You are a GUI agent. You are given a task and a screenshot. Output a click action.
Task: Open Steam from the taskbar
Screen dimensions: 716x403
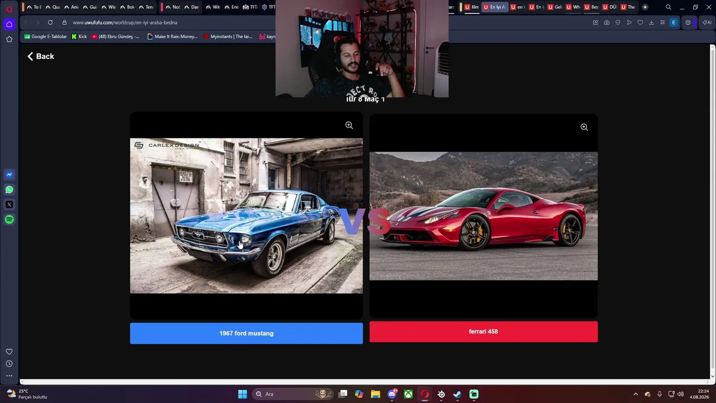458,394
